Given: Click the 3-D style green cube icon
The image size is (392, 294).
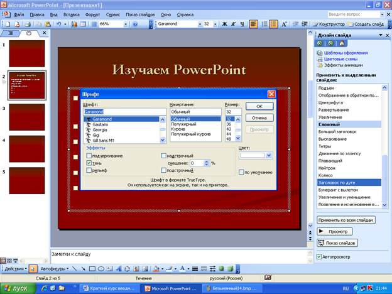Looking at the screenshot, I should [231, 269].
